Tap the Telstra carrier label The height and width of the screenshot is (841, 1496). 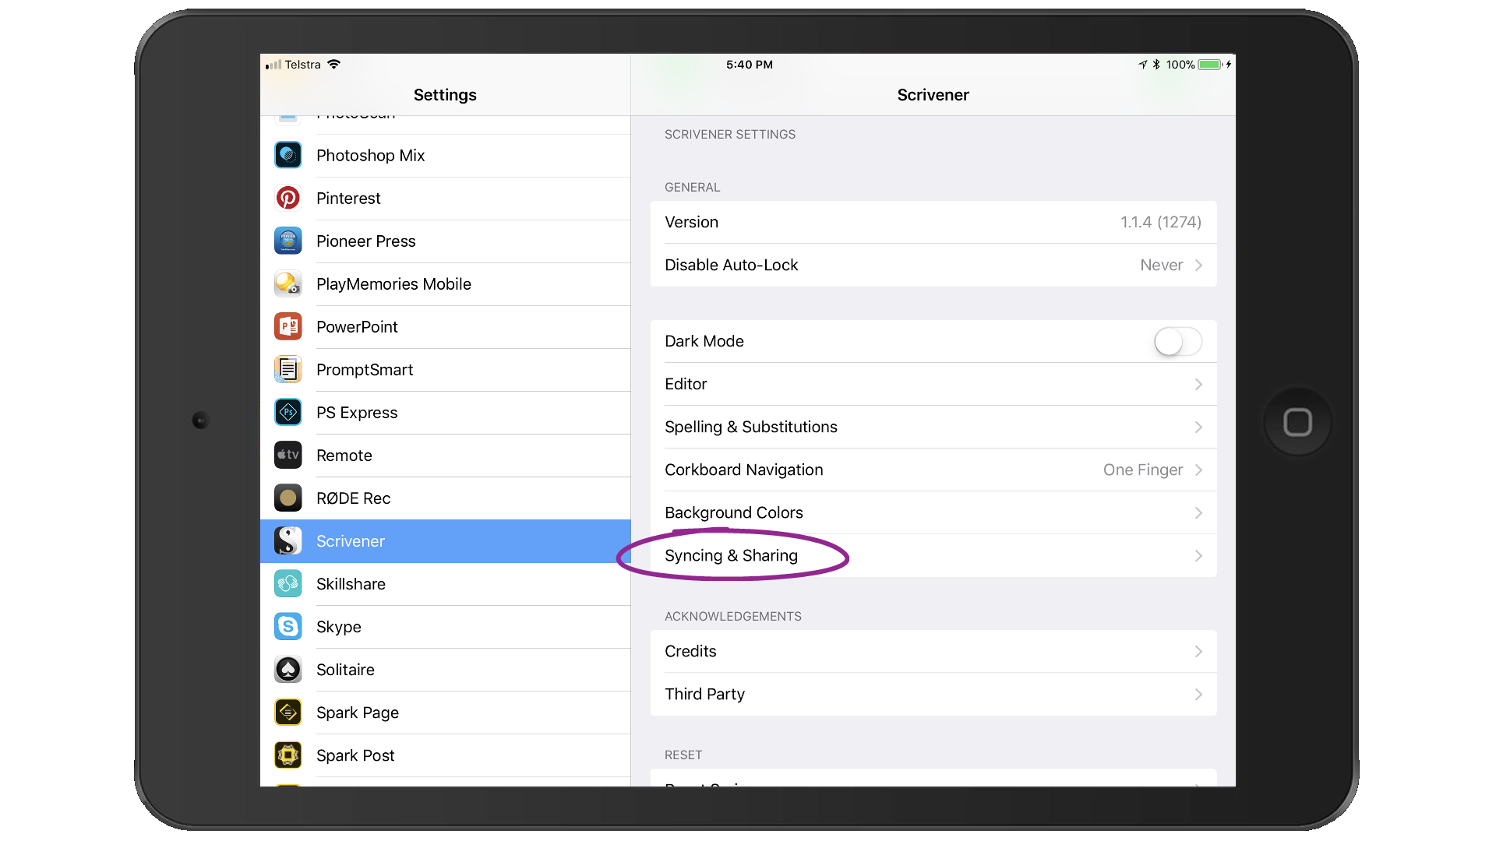[302, 65]
